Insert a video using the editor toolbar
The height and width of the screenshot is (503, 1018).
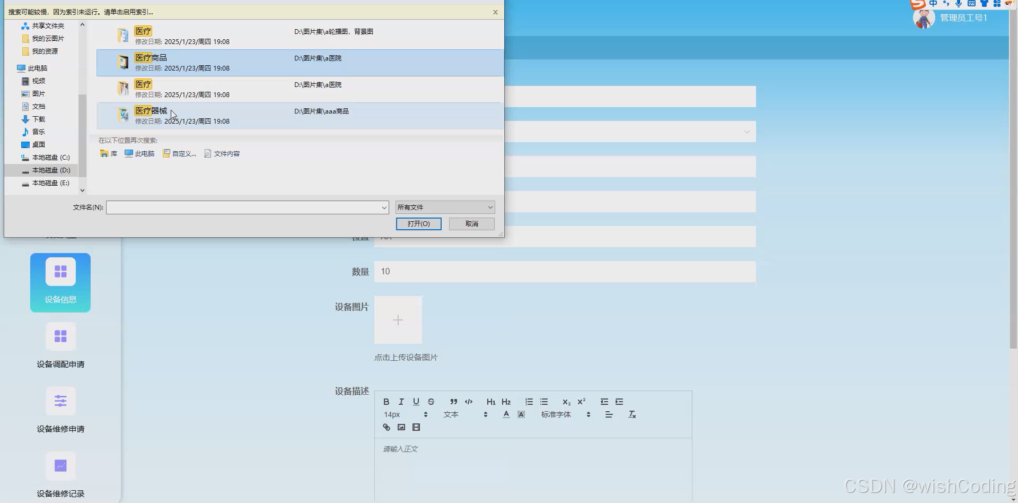click(416, 427)
